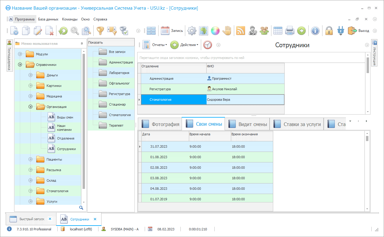Screen dimensions: 384x237
Task: Open the color wheel theme picker
Action: click(x=215, y=30)
